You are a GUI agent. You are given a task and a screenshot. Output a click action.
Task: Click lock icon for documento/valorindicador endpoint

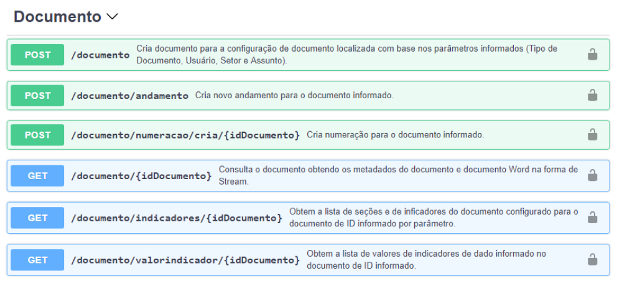point(593,259)
